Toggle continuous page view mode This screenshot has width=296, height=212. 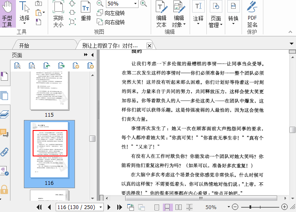click(167, 207)
